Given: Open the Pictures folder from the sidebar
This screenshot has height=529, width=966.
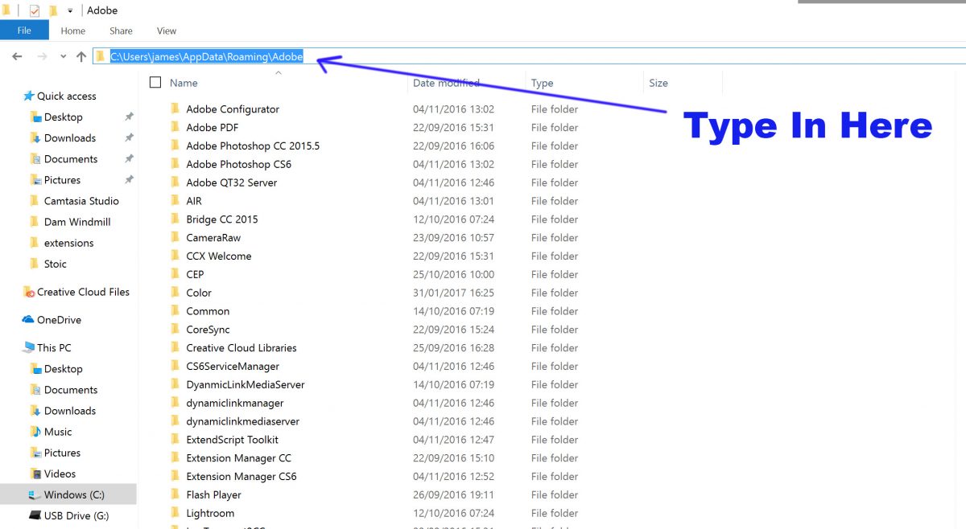Looking at the screenshot, I should coord(62,179).
